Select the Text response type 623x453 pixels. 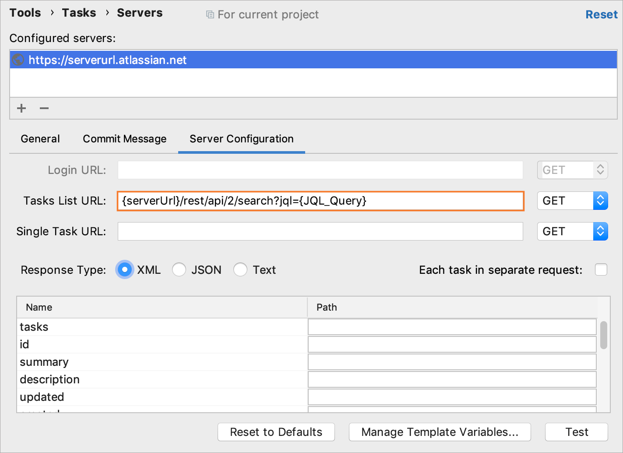click(240, 269)
